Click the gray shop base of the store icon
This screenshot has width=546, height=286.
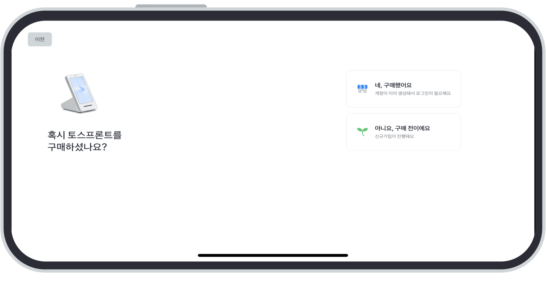click(362, 91)
